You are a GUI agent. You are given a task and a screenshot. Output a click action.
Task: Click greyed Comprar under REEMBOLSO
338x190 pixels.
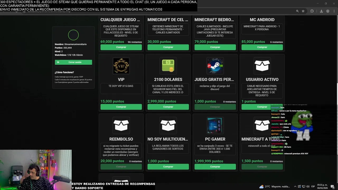(121, 167)
